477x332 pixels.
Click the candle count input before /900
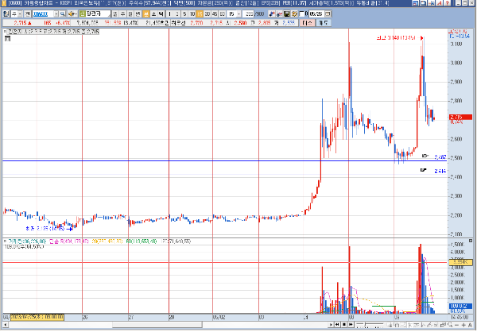[x=248, y=14]
